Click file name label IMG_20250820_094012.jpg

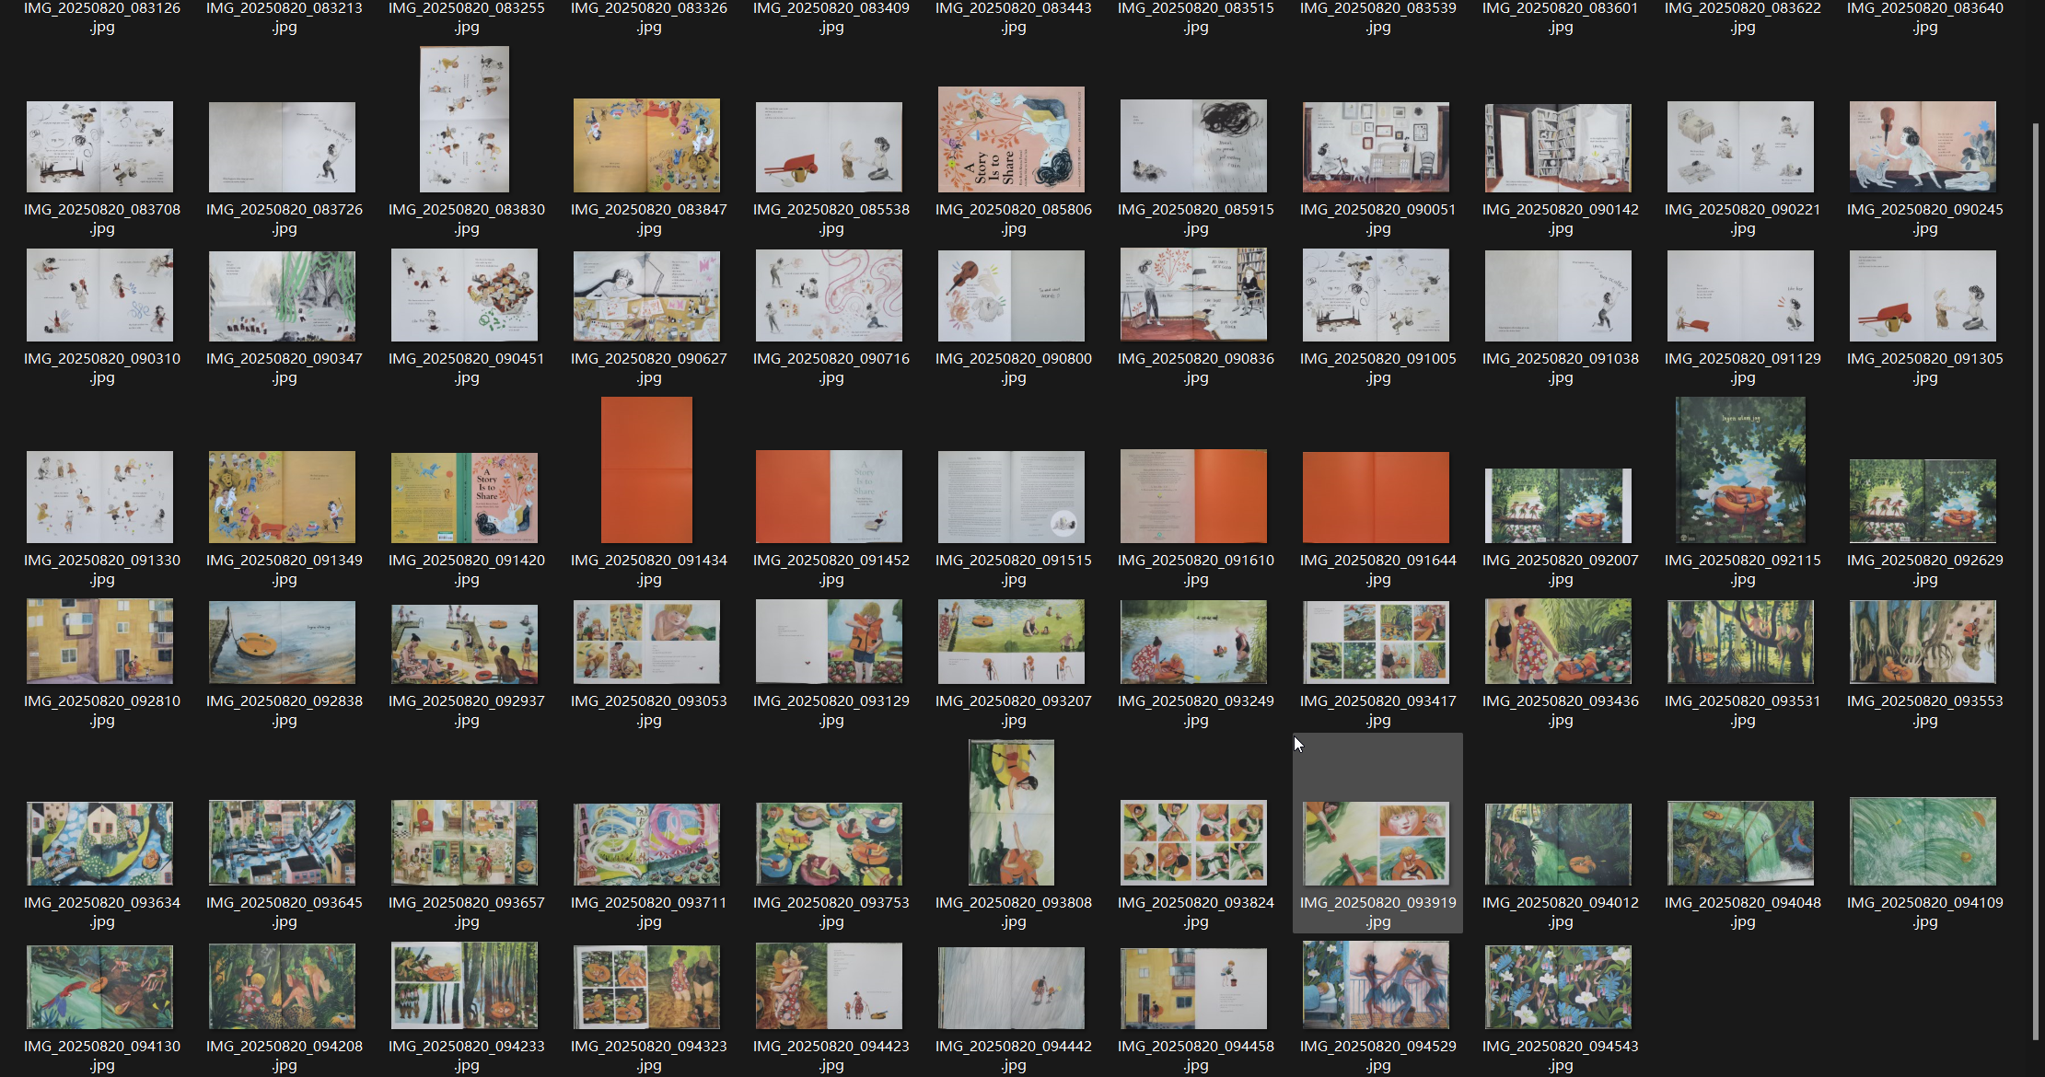coord(1561,912)
